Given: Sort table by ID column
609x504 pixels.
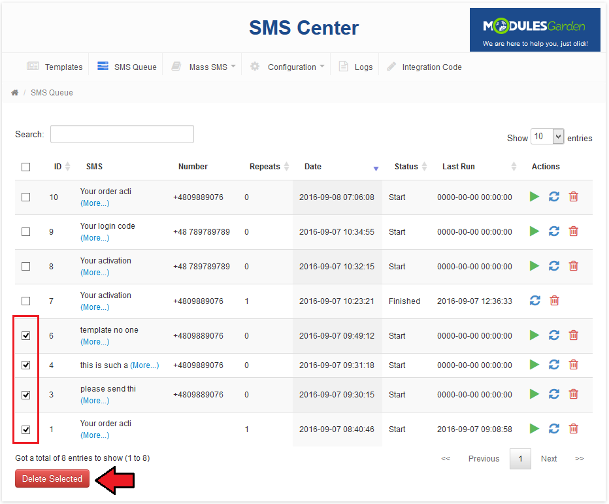Looking at the screenshot, I should (61, 166).
